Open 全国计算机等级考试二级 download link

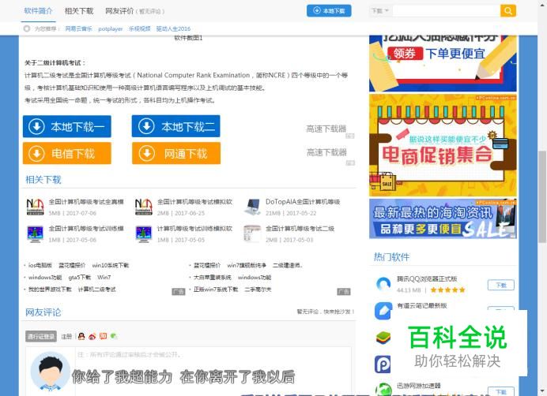coord(300,229)
